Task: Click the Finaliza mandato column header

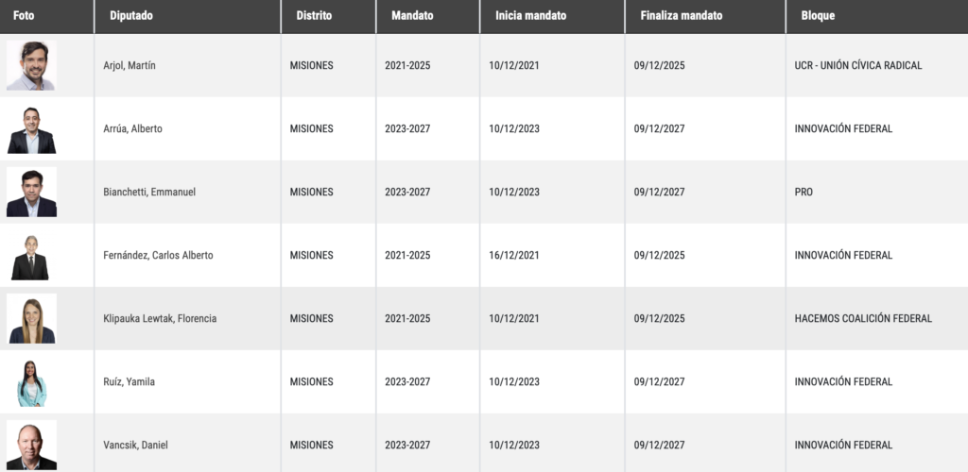Action: pos(681,16)
